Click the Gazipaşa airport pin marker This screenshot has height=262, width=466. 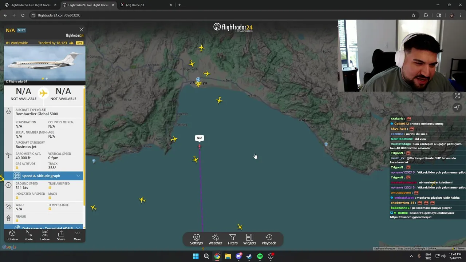coord(326,144)
